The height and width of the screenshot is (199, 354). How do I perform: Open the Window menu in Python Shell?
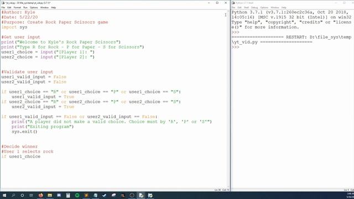point(275,7)
